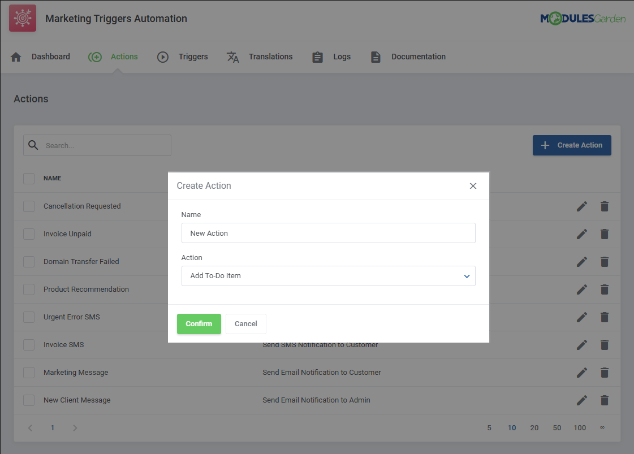Click the Marketing Triggers Automation logo icon
Image resolution: width=634 pixels, height=454 pixels.
tap(23, 18)
